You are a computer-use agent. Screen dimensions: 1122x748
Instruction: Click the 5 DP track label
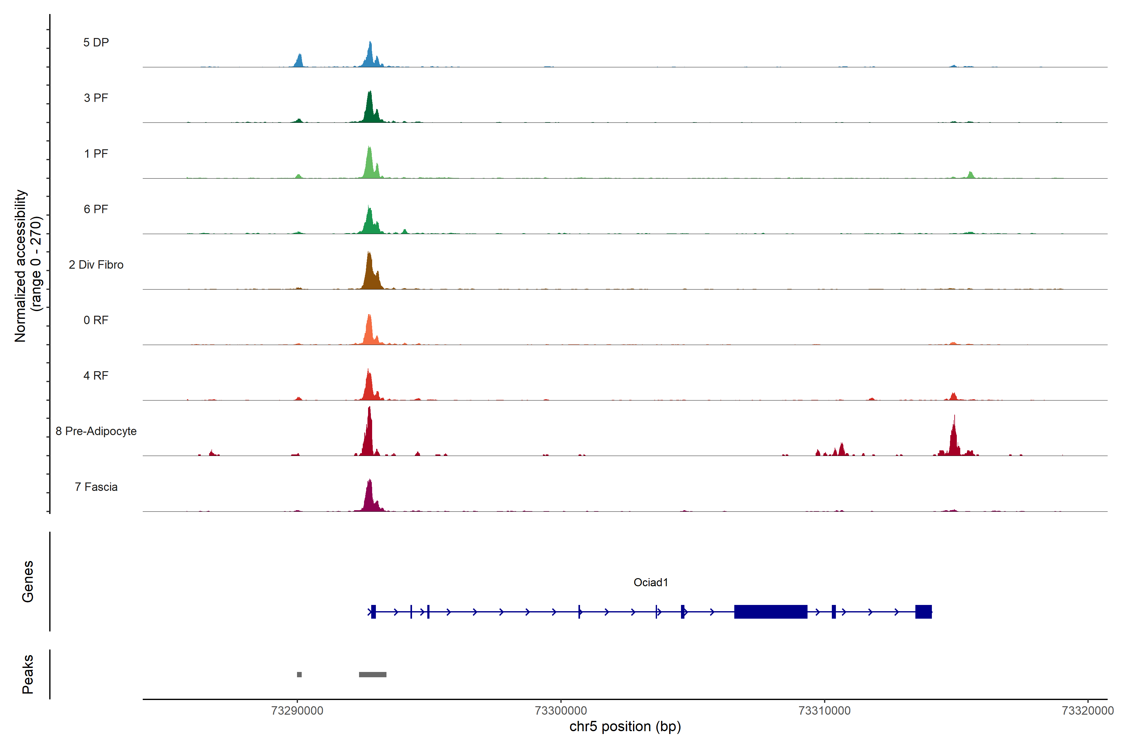(96, 42)
